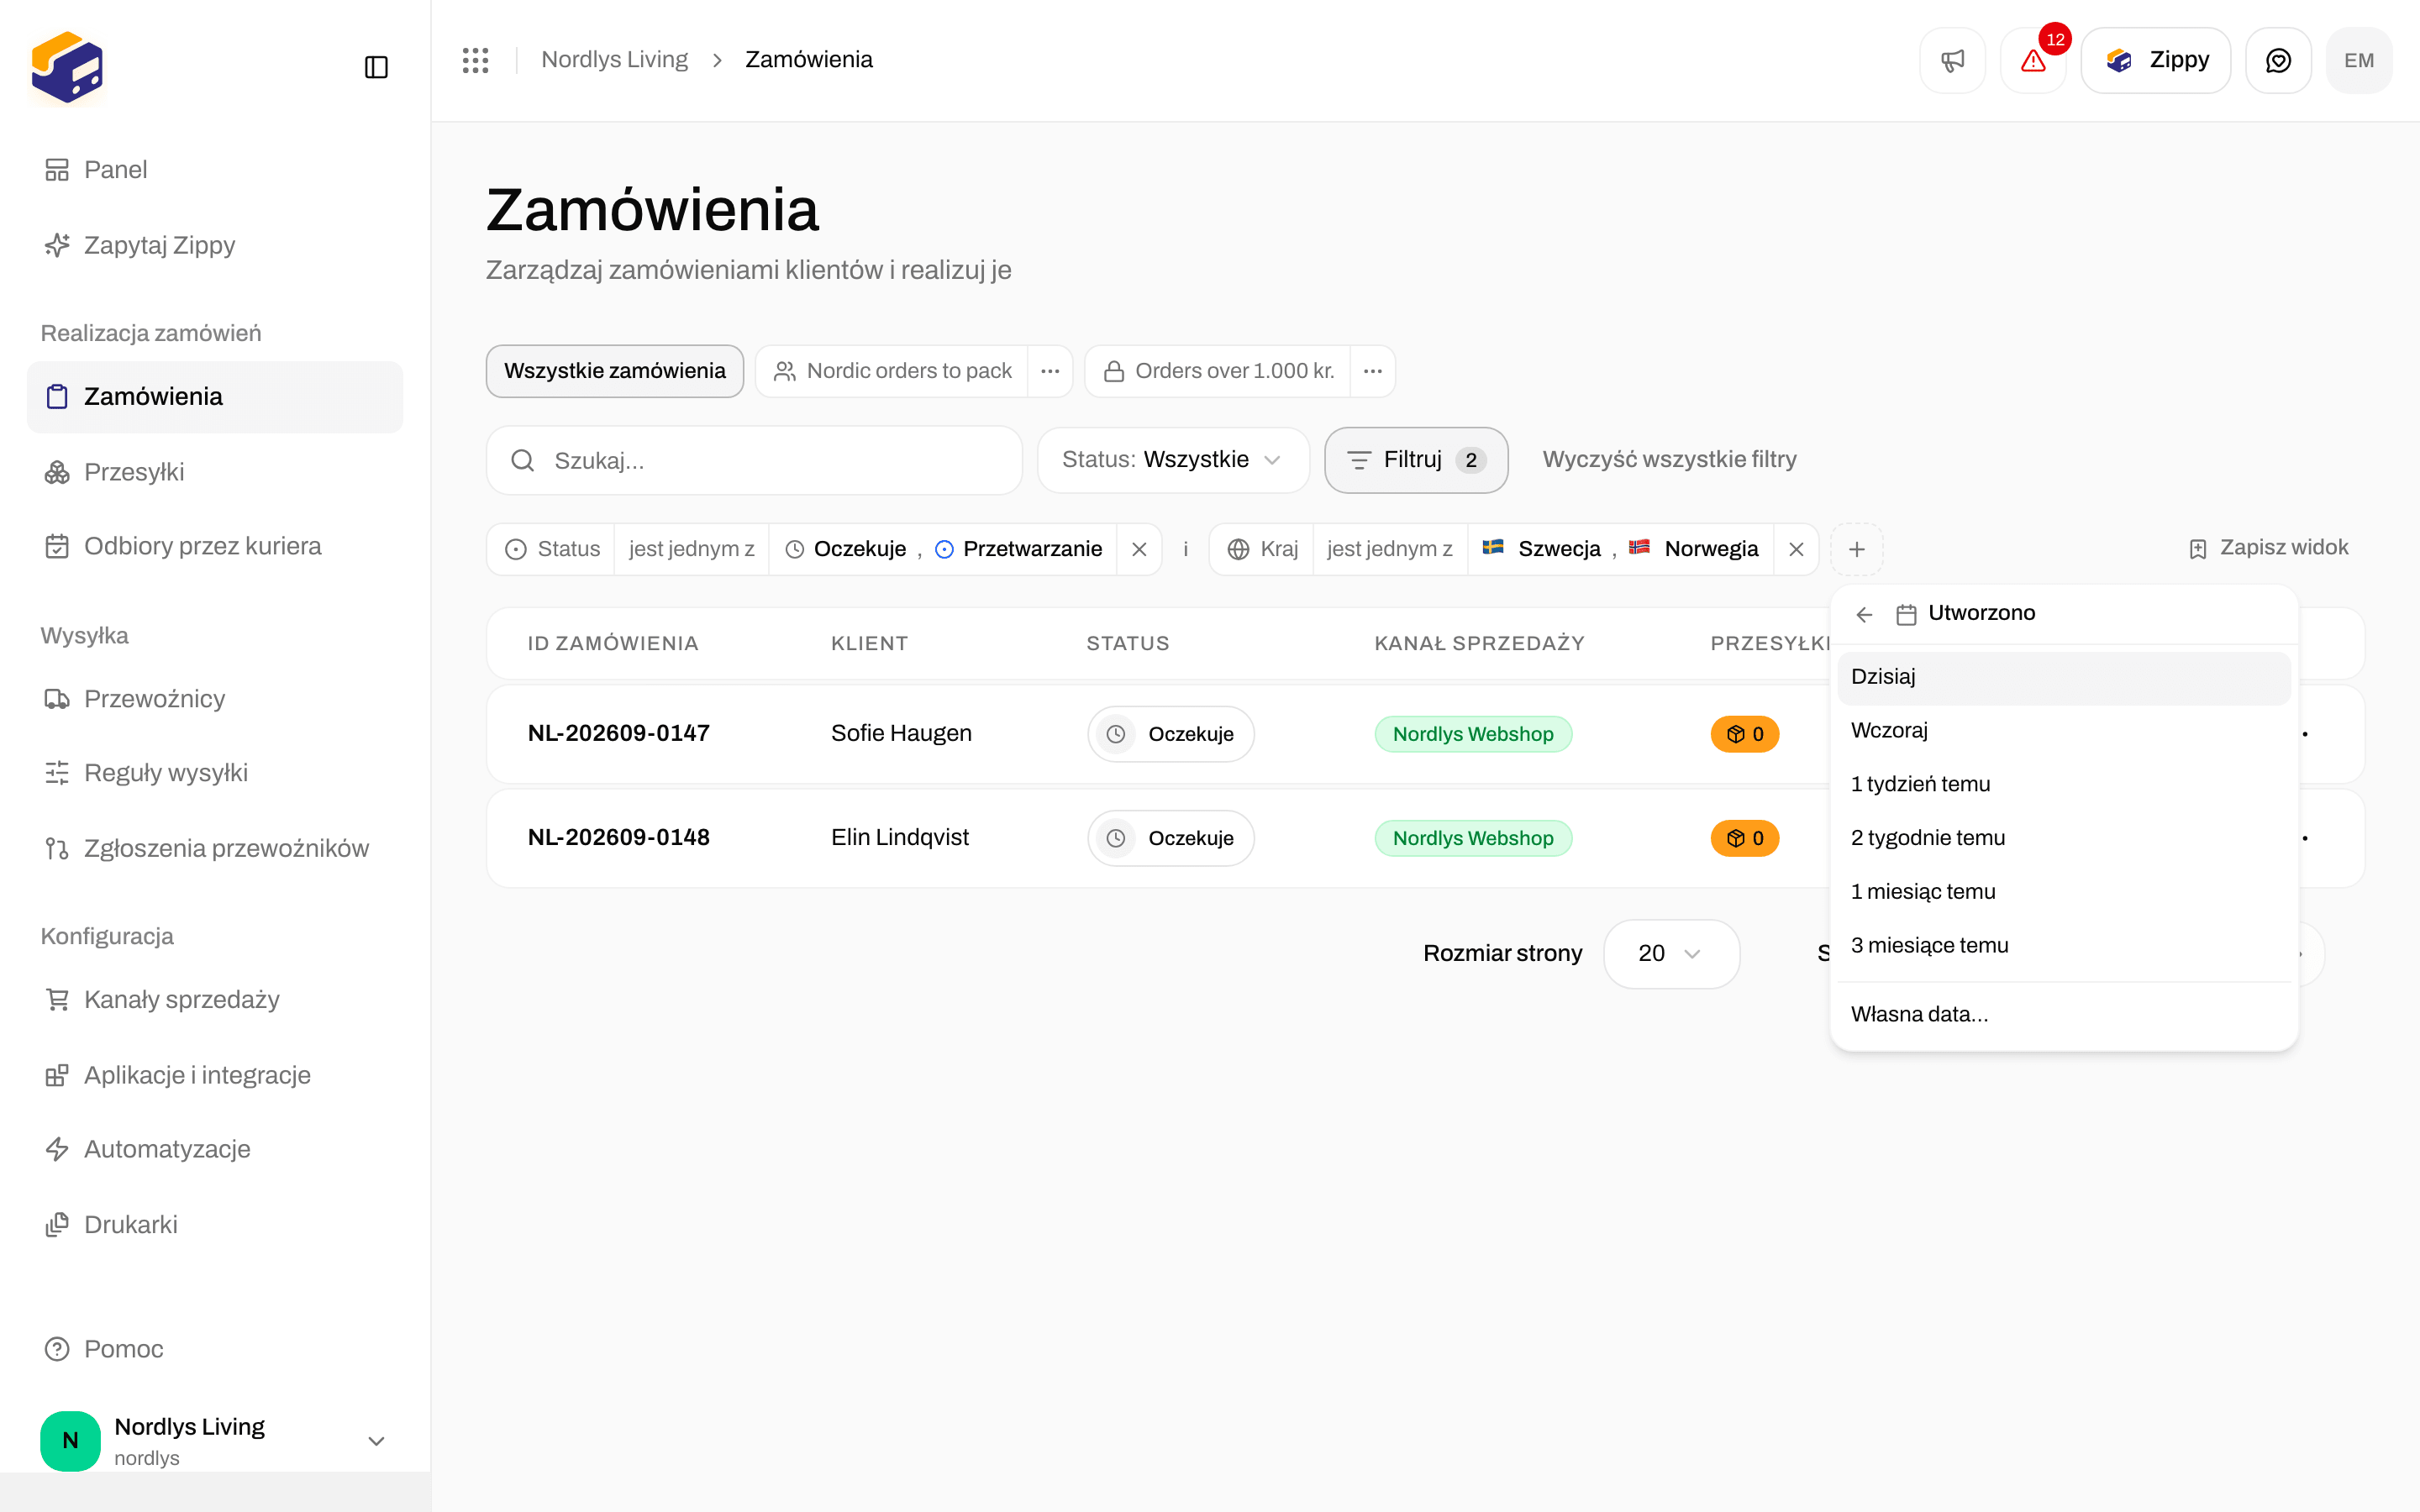Go to Przesyłki in sidebar
The width and height of the screenshot is (2420, 1512).
click(x=214, y=472)
